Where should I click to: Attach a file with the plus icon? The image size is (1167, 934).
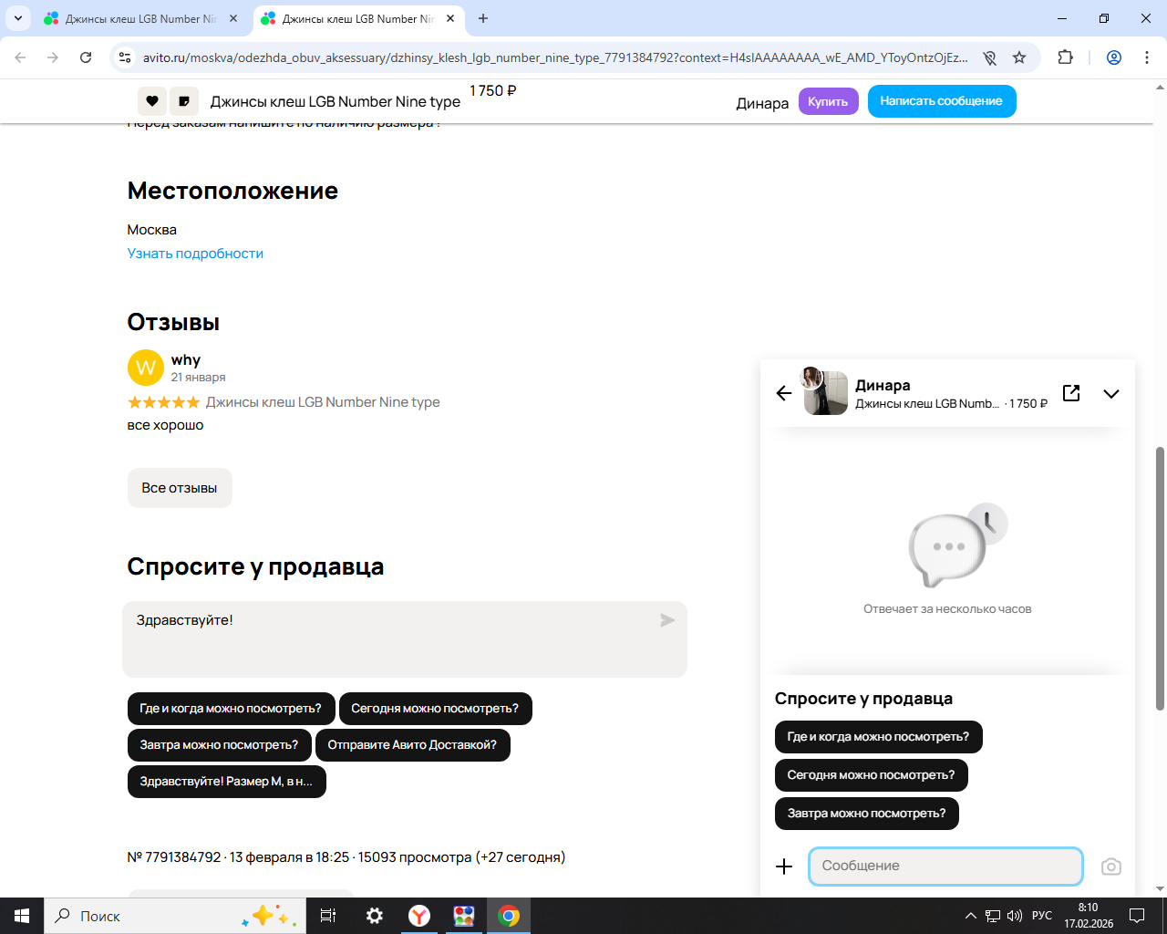[x=784, y=867]
